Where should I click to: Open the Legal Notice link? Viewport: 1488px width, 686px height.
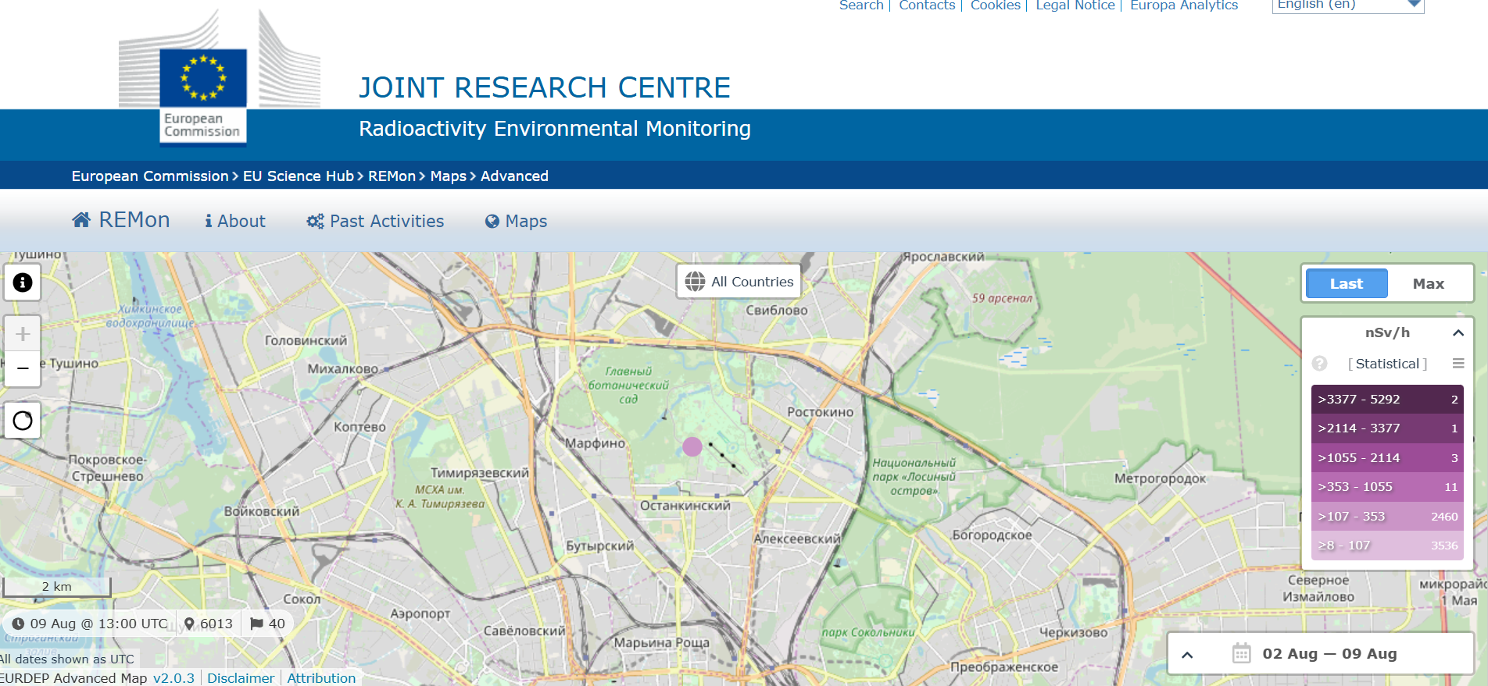pyautogui.click(x=1075, y=5)
